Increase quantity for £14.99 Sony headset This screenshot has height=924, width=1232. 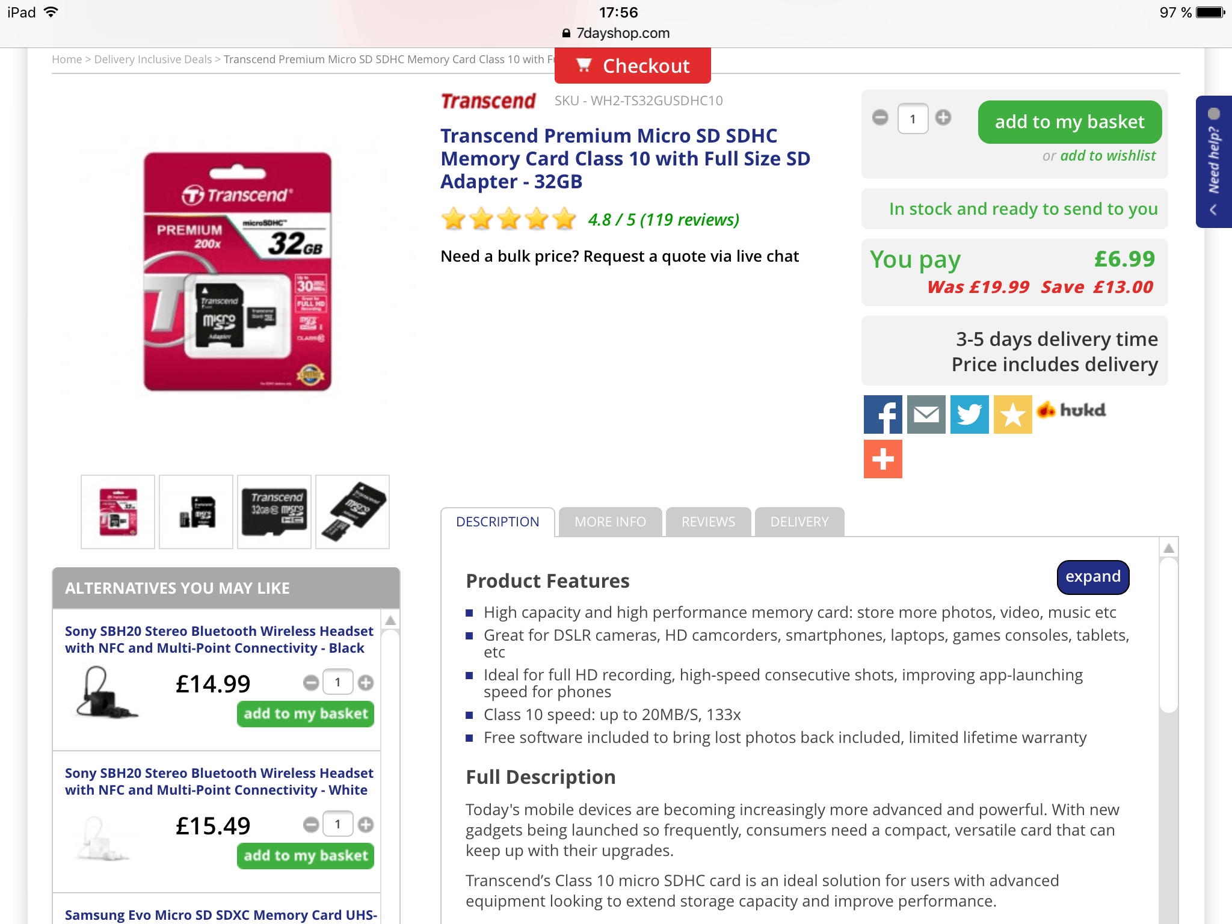[x=366, y=683]
